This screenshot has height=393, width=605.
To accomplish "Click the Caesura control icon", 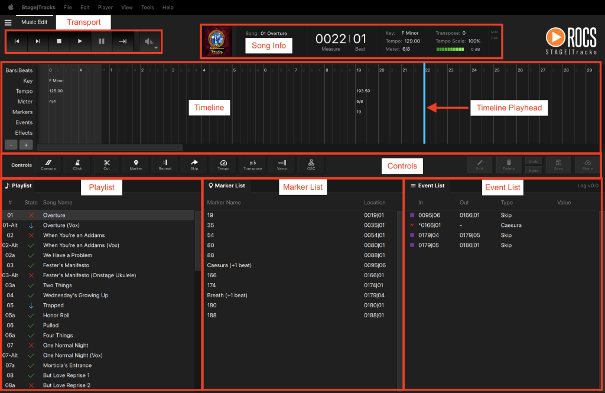I will pyautogui.click(x=48, y=164).
